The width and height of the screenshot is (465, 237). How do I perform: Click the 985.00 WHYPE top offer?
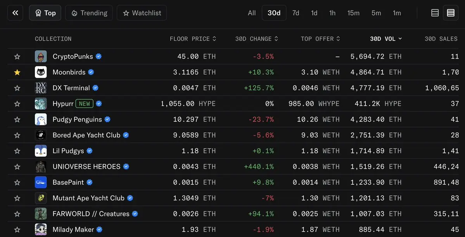314,104
